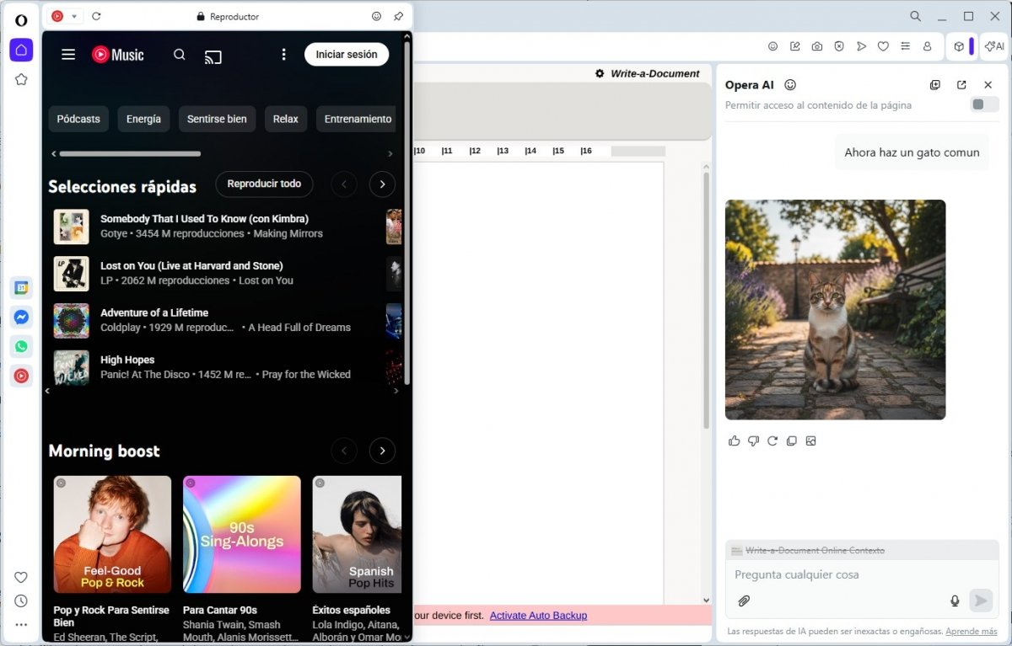This screenshot has width=1012, height=646.
Task: Open the YouTube Music guide hamburger icon
Action: click(x=67, y=55)
